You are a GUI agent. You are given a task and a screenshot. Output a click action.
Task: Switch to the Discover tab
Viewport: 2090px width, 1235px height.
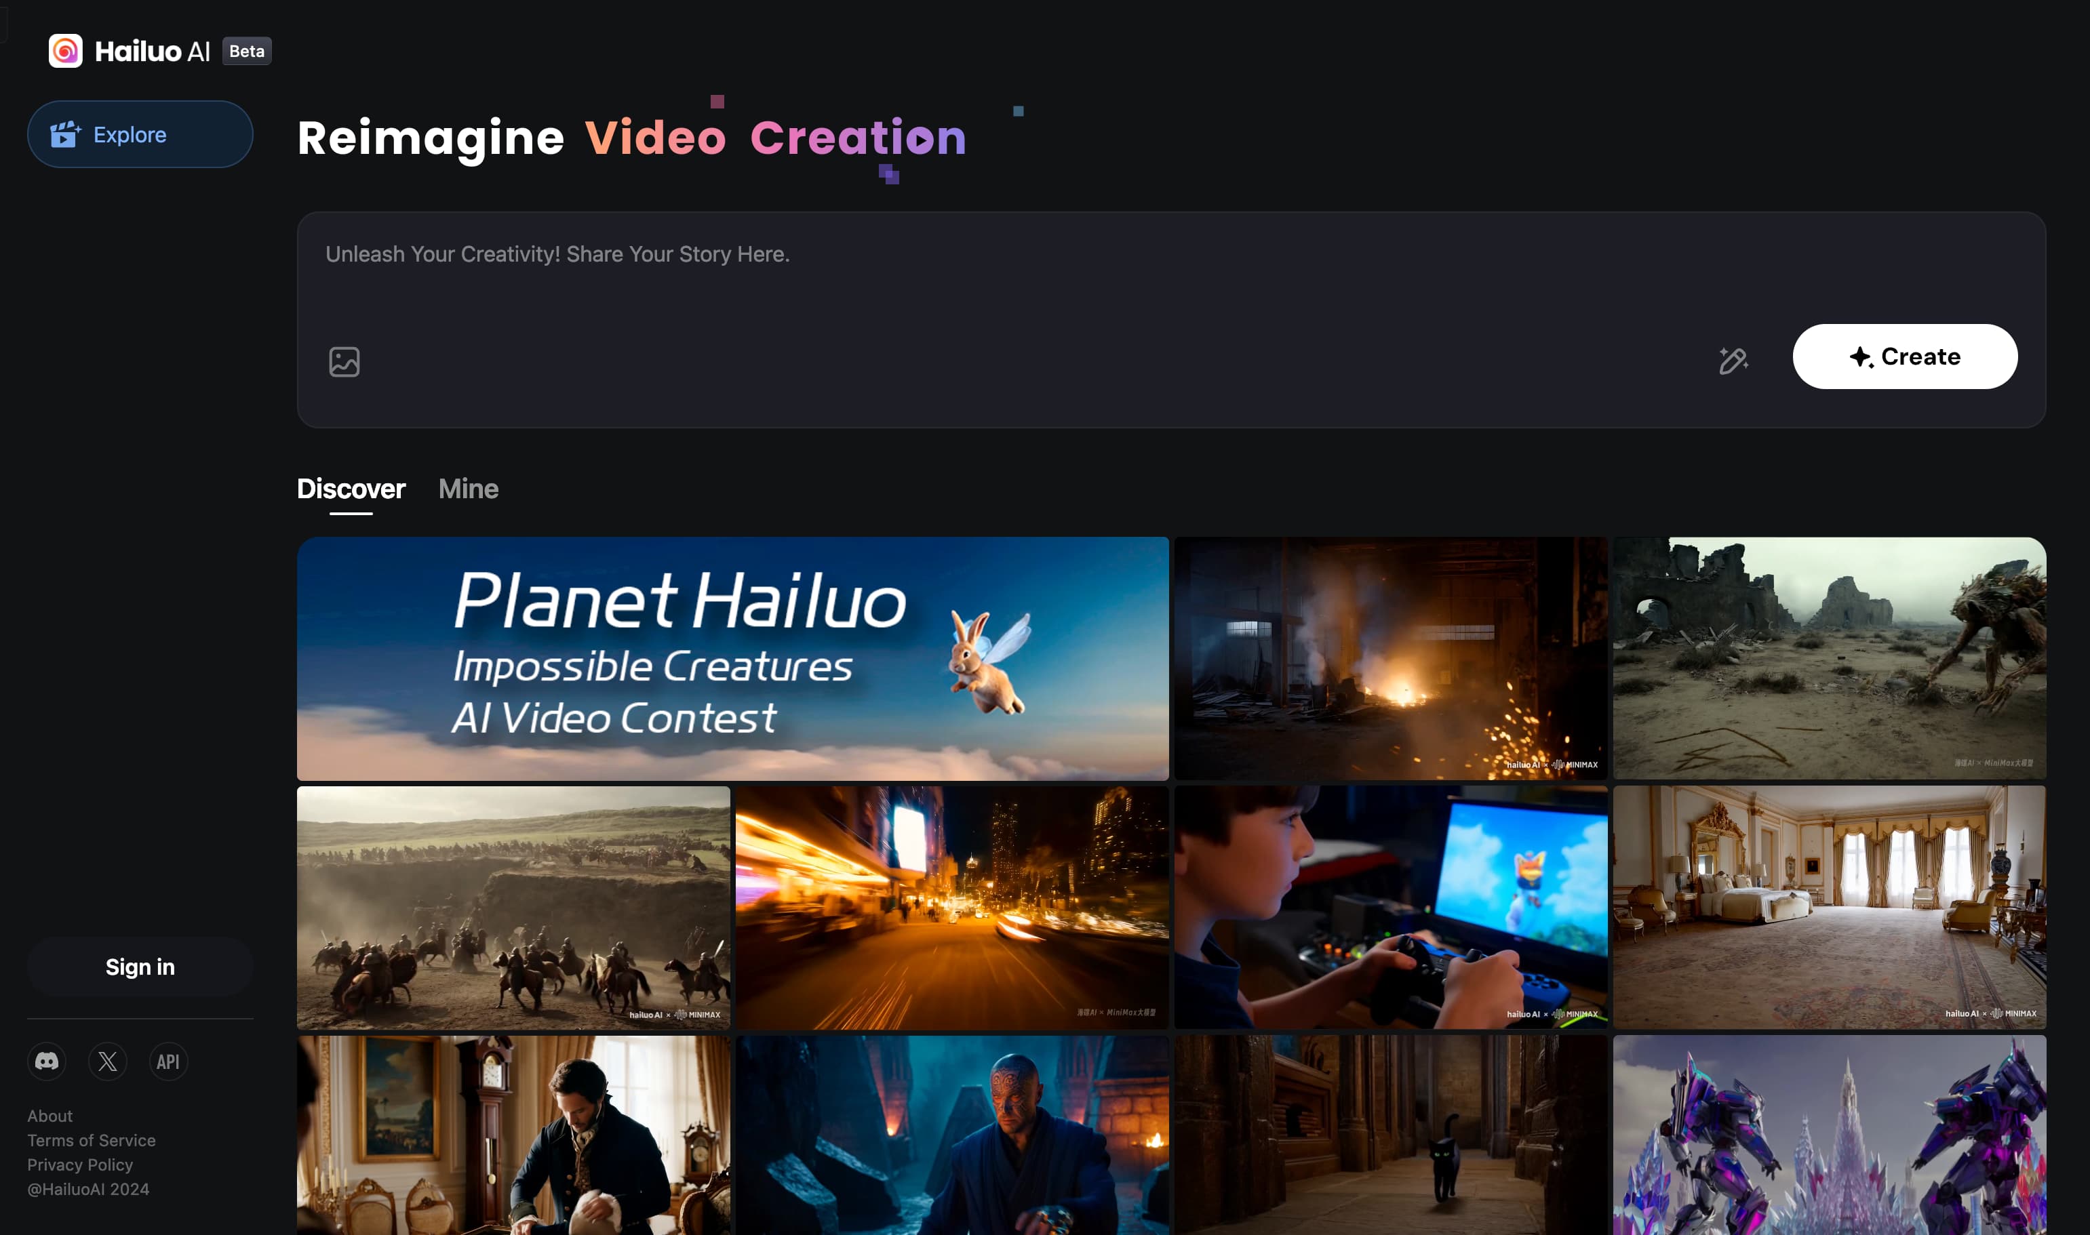351,489
